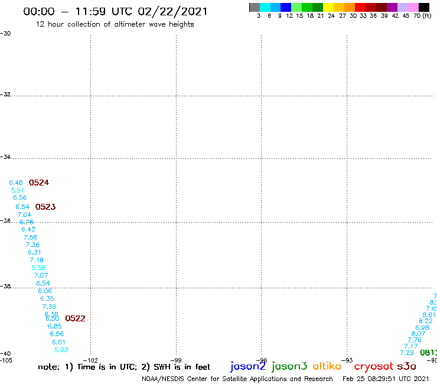Screen dimensions: 437x384
Task: Click the red 'cryosat' satellite legend label
Action: point(374,366)
